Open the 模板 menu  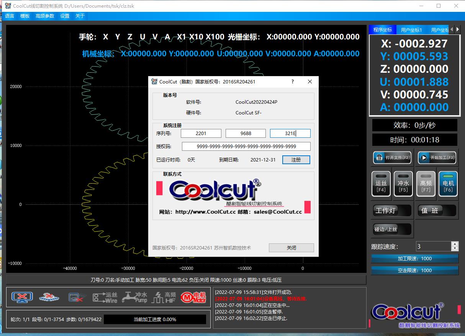(x=25, y=16)
